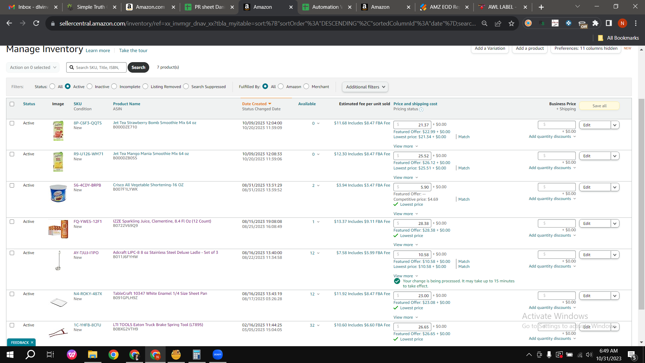This screenshot has width=645, height=363.
Task: Switch to the Simple Truth tab
Action: [91, 7]
